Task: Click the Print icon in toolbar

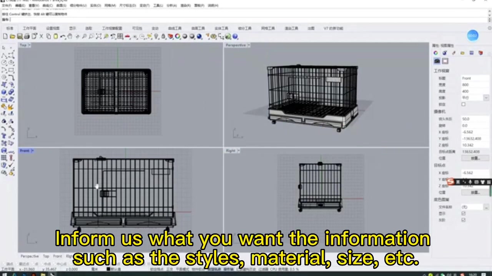Action: click(x=27, y=36)
